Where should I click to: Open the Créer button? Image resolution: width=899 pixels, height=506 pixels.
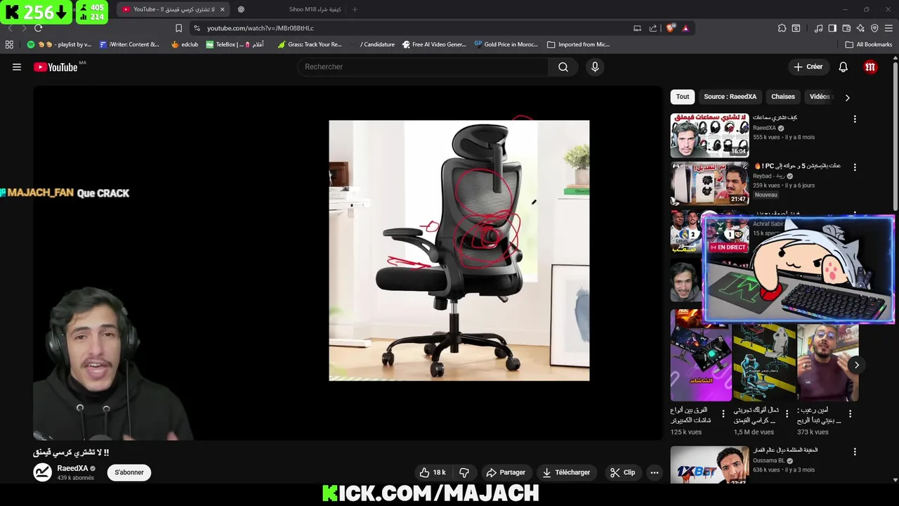[808, 67]
